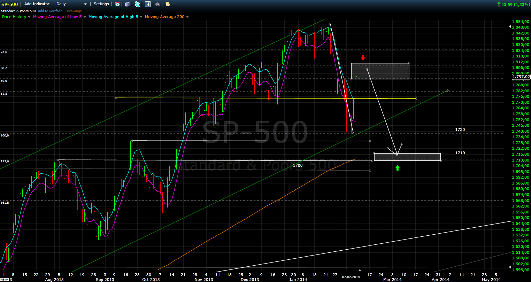Screen dimensions: 531x282
Task: Open Moving Average of Low 5 dropdown
Action: point(85,17)
